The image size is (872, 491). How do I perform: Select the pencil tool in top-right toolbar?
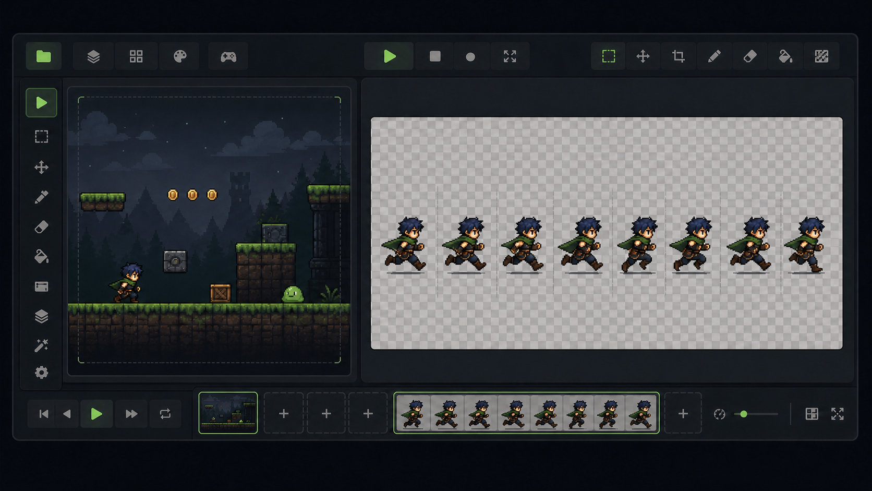point(714,56)
